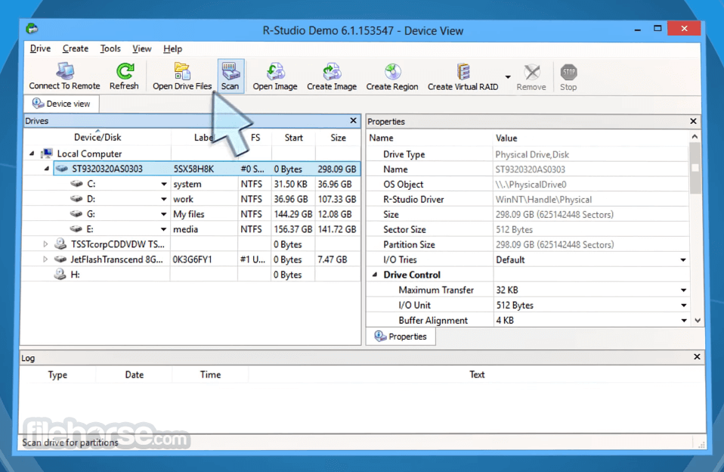
Task: Switch to the Device view tab
Action: [x=61, y=104]
